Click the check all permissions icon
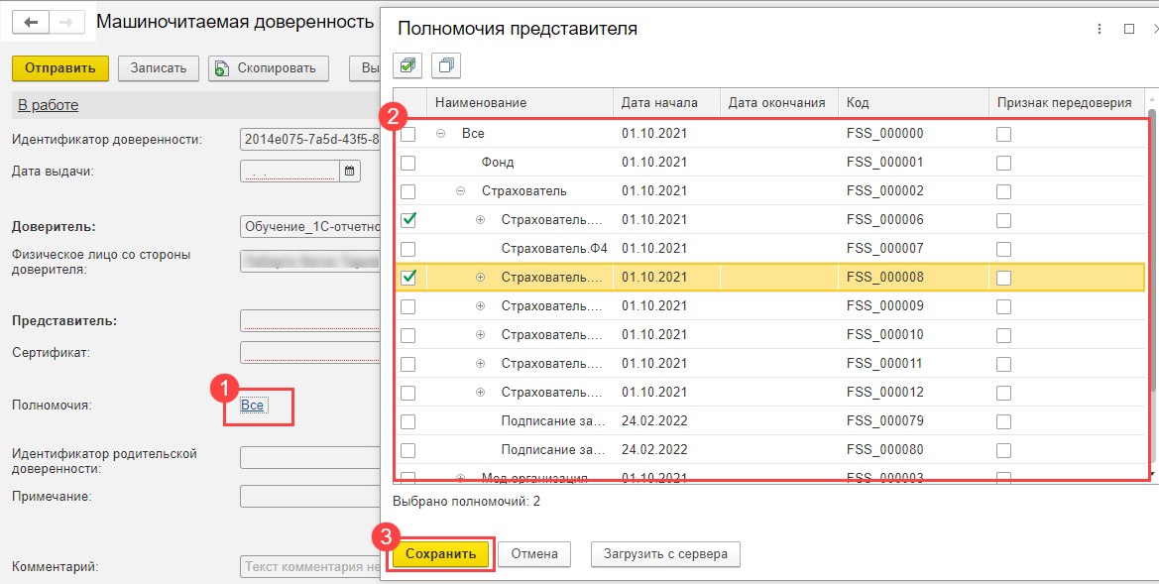Screen dimensions: 1159x584 407,66
